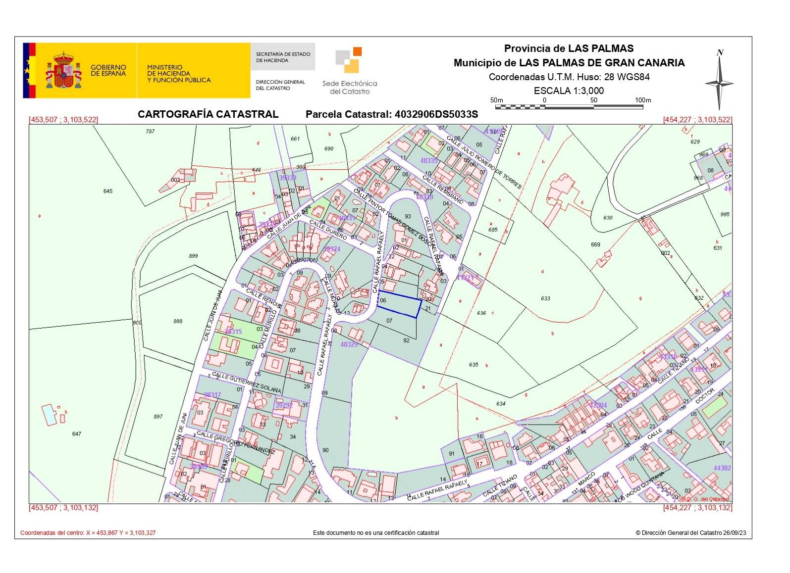Click the top-left corner coordinate label
790x573 pixels.
click(63, 120)
